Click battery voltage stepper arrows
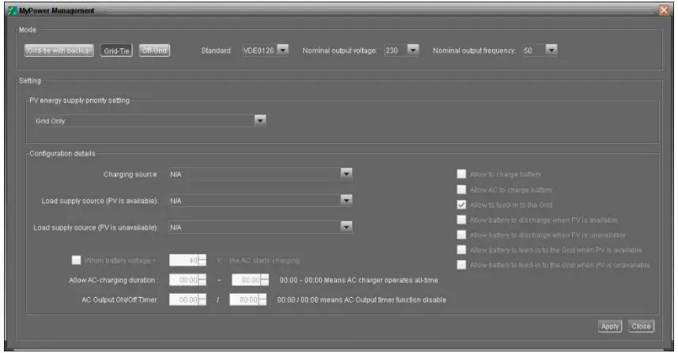The image size is (678, 353). pos(202,261)
